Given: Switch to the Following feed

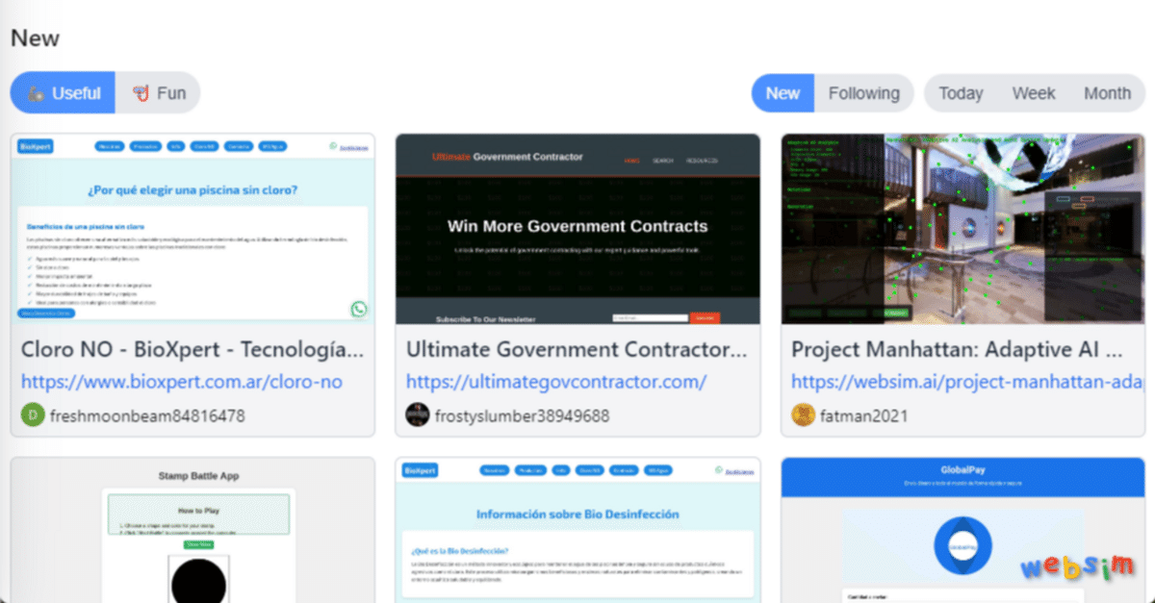Looking at the screenshot, I should click(863, 92).
